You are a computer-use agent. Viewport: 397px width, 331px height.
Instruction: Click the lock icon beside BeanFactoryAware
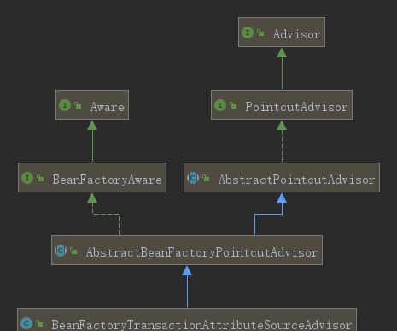point(40,178)
